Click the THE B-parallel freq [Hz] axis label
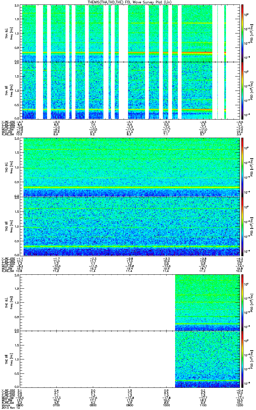The width and height of the screenshot is (256, 410). 12,359
